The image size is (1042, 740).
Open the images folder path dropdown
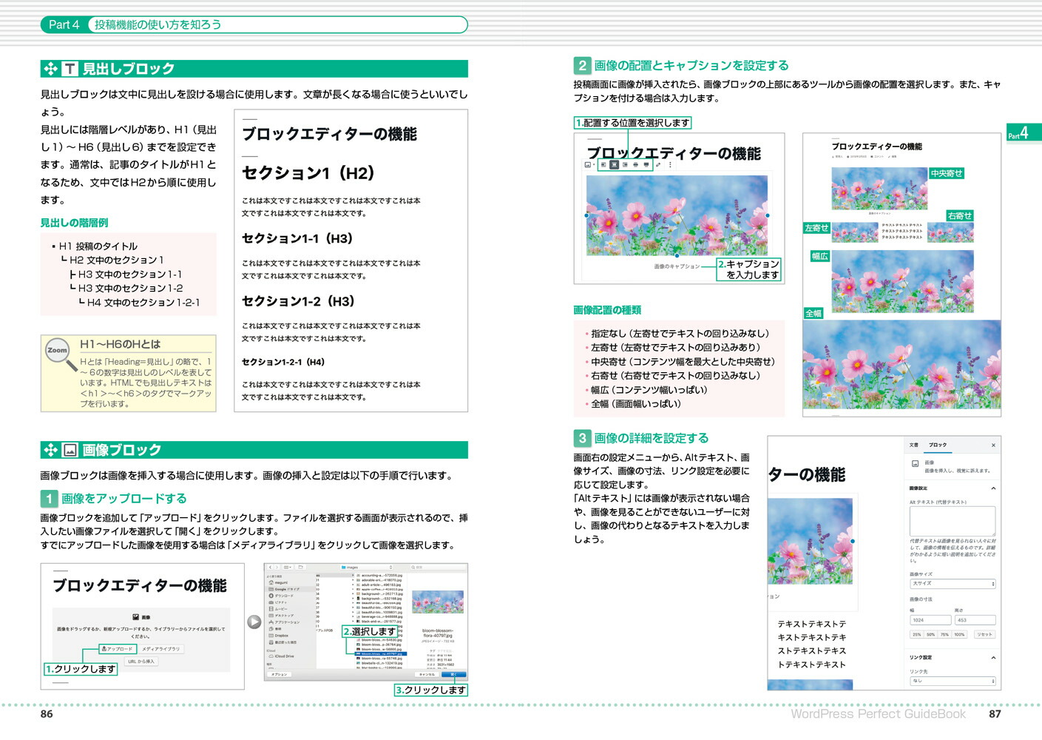click(x=366, y=568)
